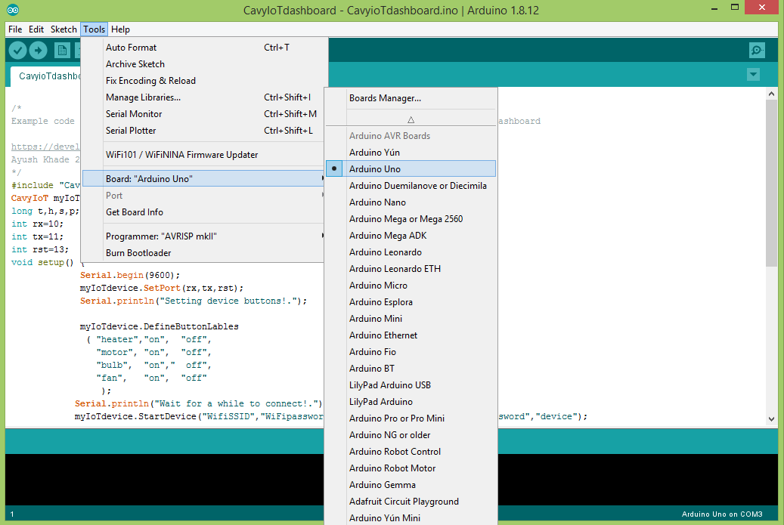Image resolution: width=784 pixels, height=525 pixels.
Task: Select the Auto Format menu entry
Action: pyautogui.click(x=131, y=48)
